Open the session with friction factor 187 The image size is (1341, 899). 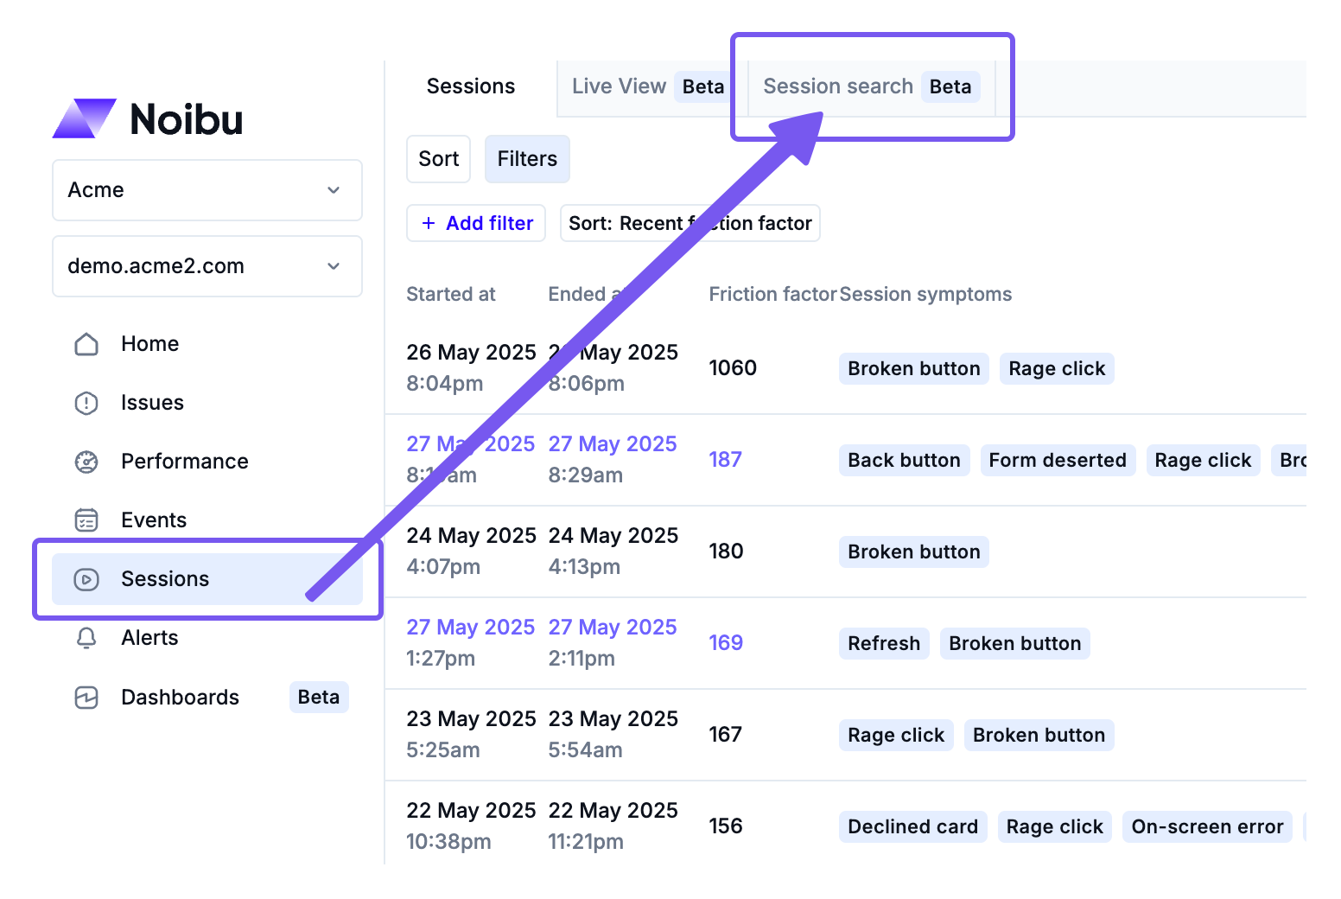725,460
